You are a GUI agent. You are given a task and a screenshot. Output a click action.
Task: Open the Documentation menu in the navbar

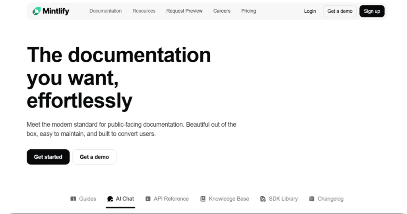click(x=105, y=11)
